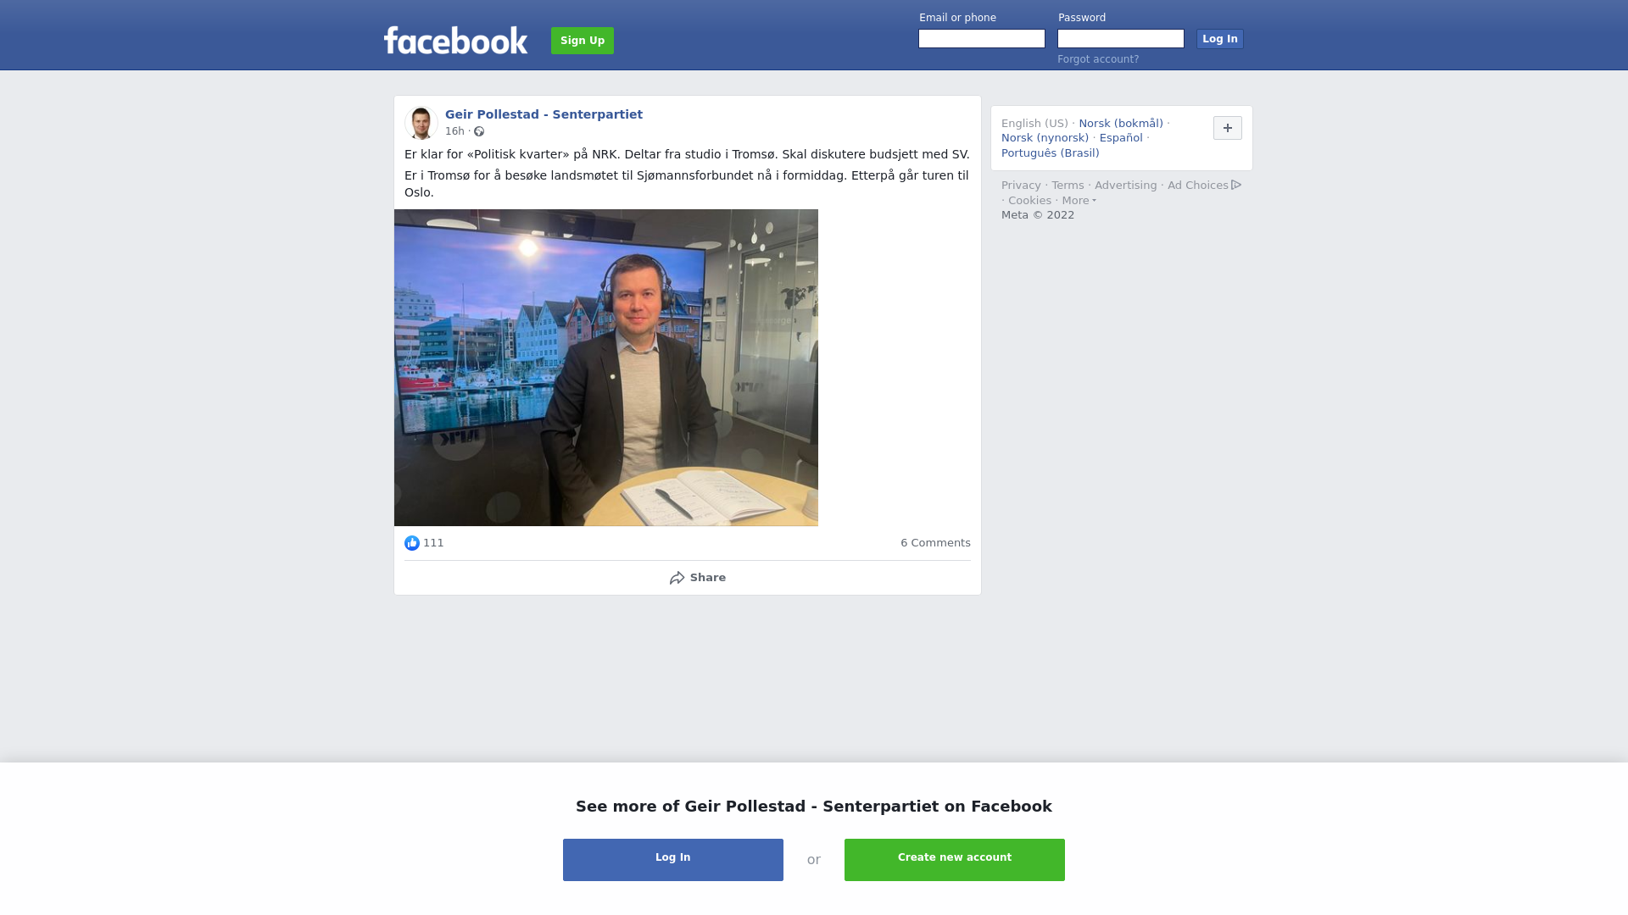Click the header Log In button
The height and width of the screenshot is (915, 1628).
(1220, 39)
